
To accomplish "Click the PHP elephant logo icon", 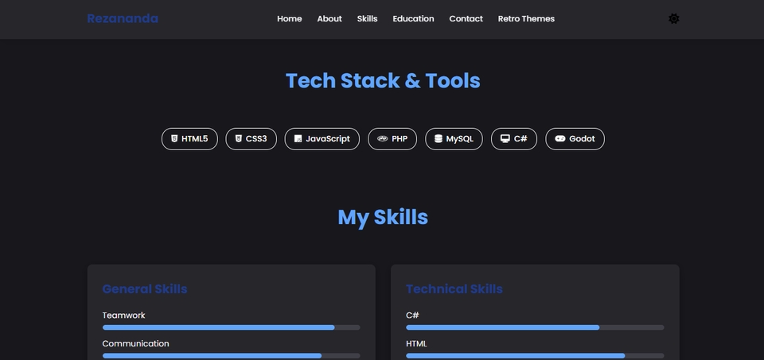I will coord(383,138).
